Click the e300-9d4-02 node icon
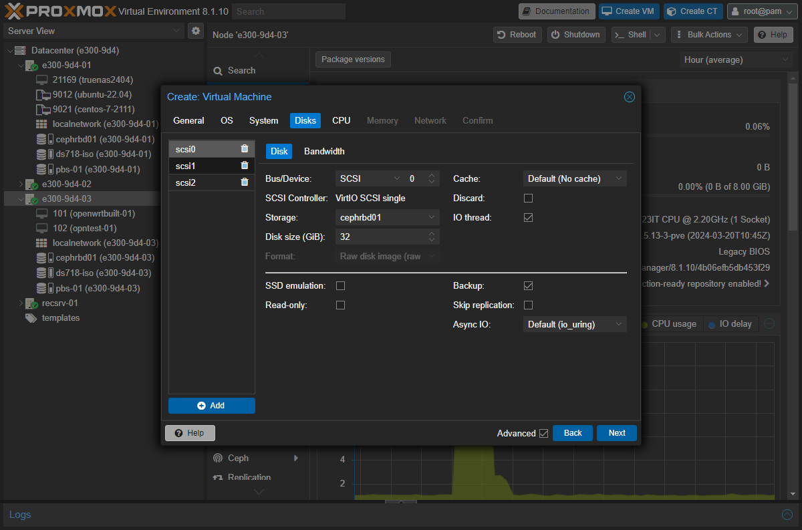The width and height of the screenshot is (802, 530). point(31,184)
